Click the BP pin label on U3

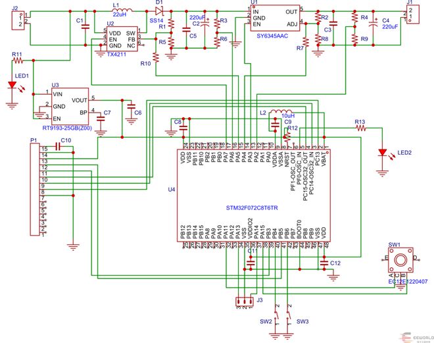tap(84, 113)
